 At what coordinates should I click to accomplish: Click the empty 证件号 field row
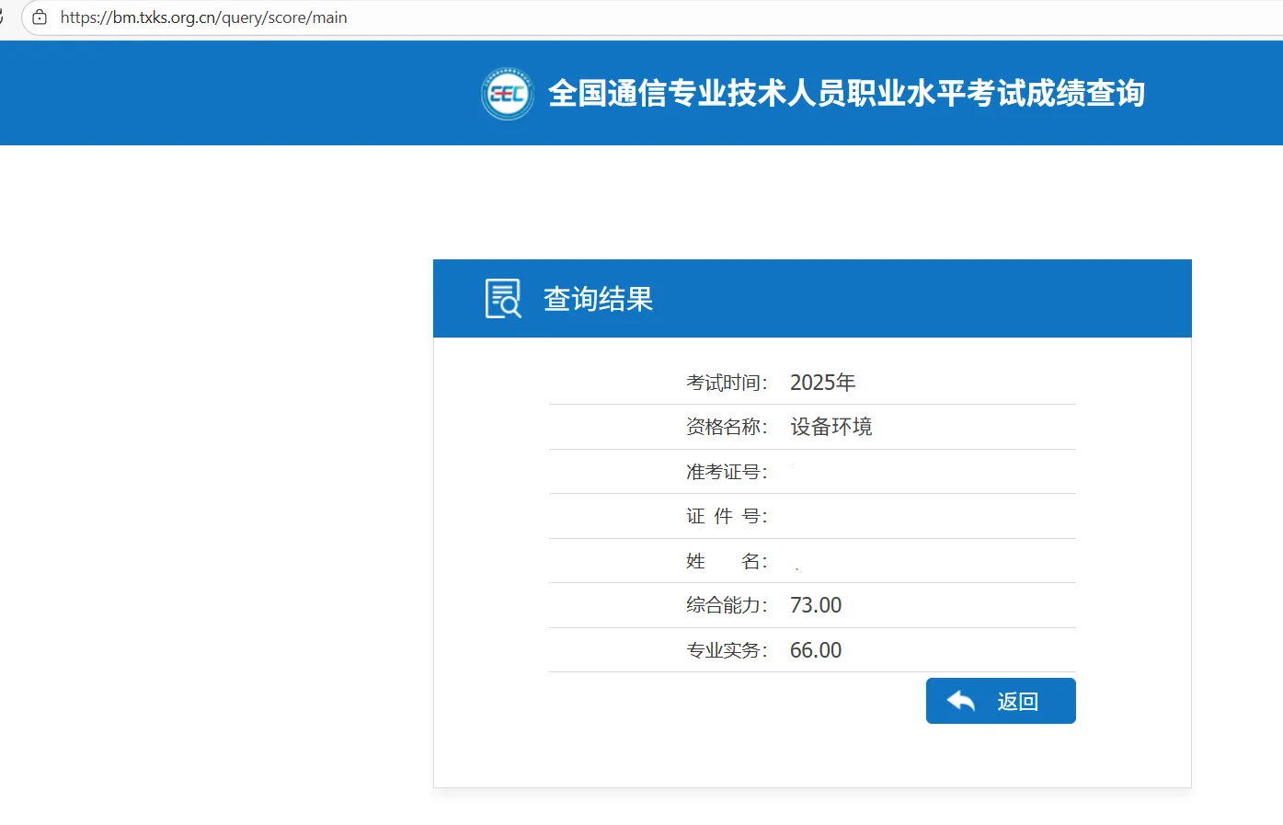[x=874, y=515]
